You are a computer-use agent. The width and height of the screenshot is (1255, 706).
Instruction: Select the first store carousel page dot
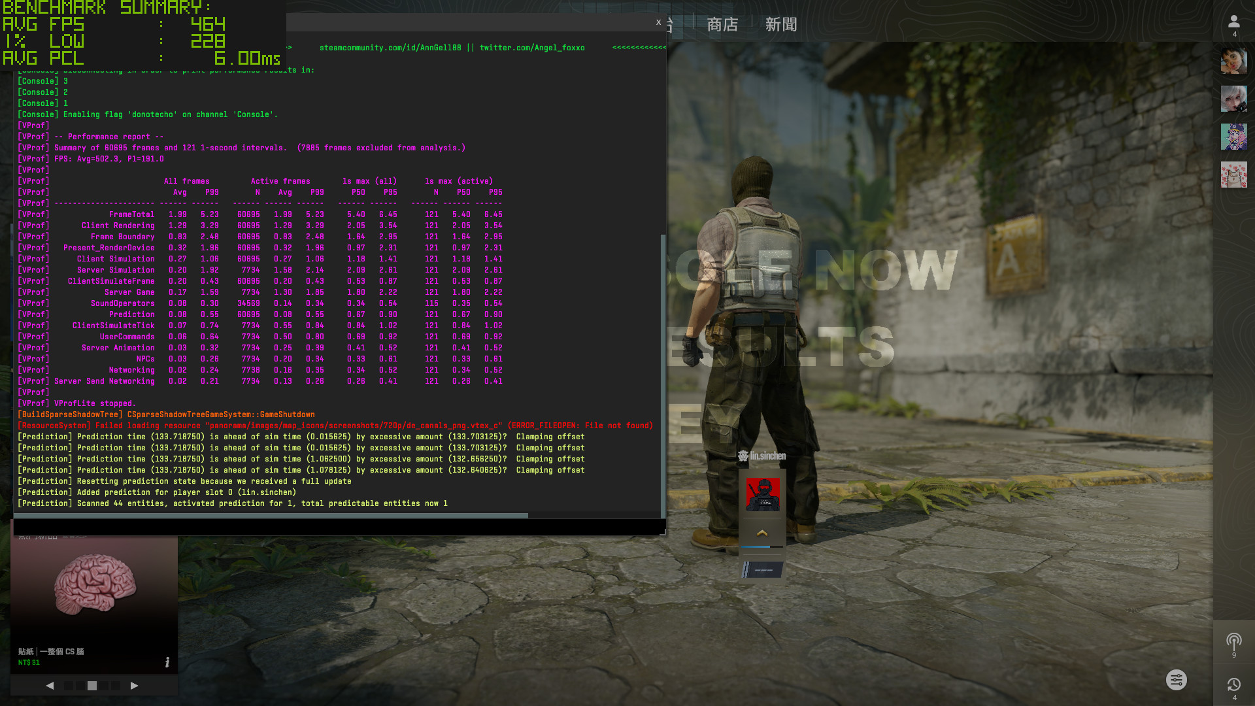pyautogui.click(x=69, y=686)
